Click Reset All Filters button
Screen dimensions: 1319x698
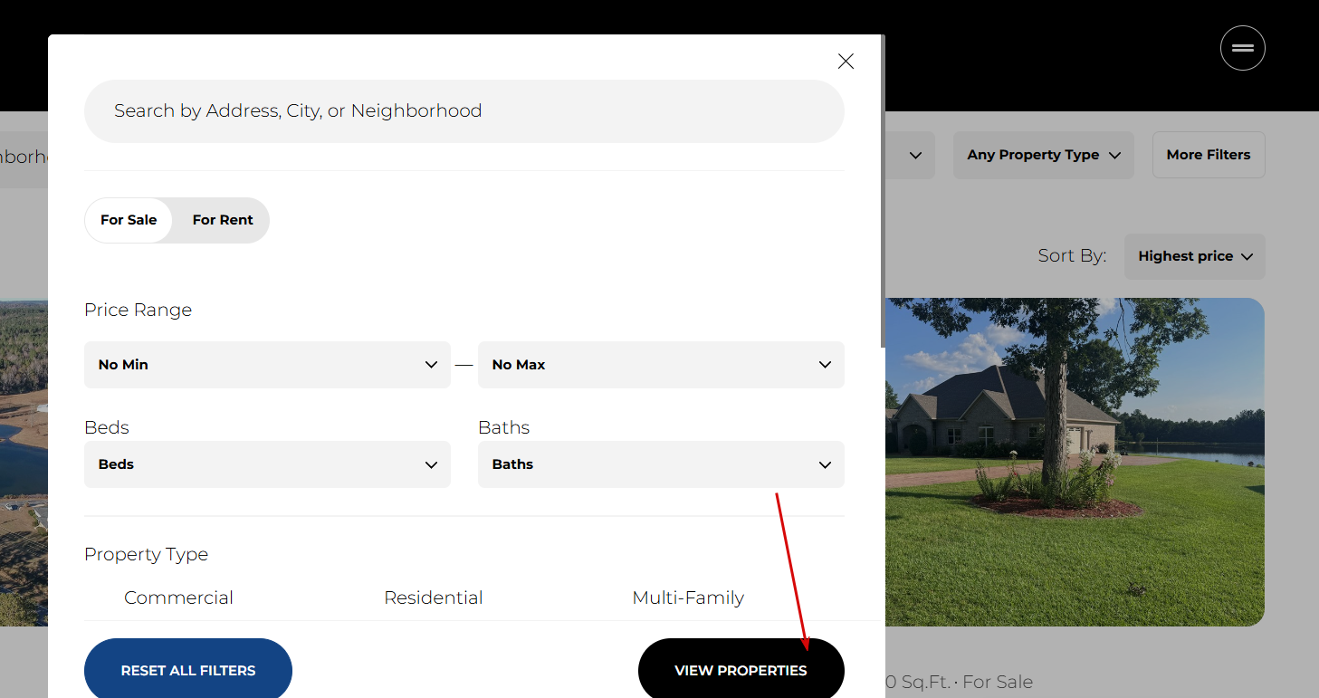pos(188,670)
